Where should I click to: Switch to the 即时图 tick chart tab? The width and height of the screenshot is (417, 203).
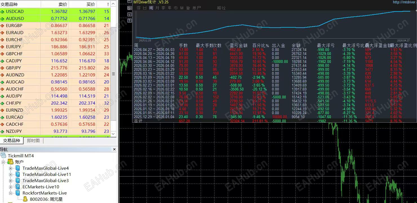(x=33, y=140)
